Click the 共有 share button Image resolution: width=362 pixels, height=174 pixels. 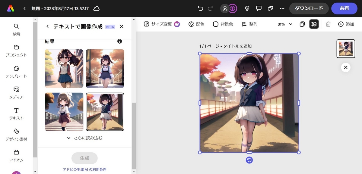(344, 8)
